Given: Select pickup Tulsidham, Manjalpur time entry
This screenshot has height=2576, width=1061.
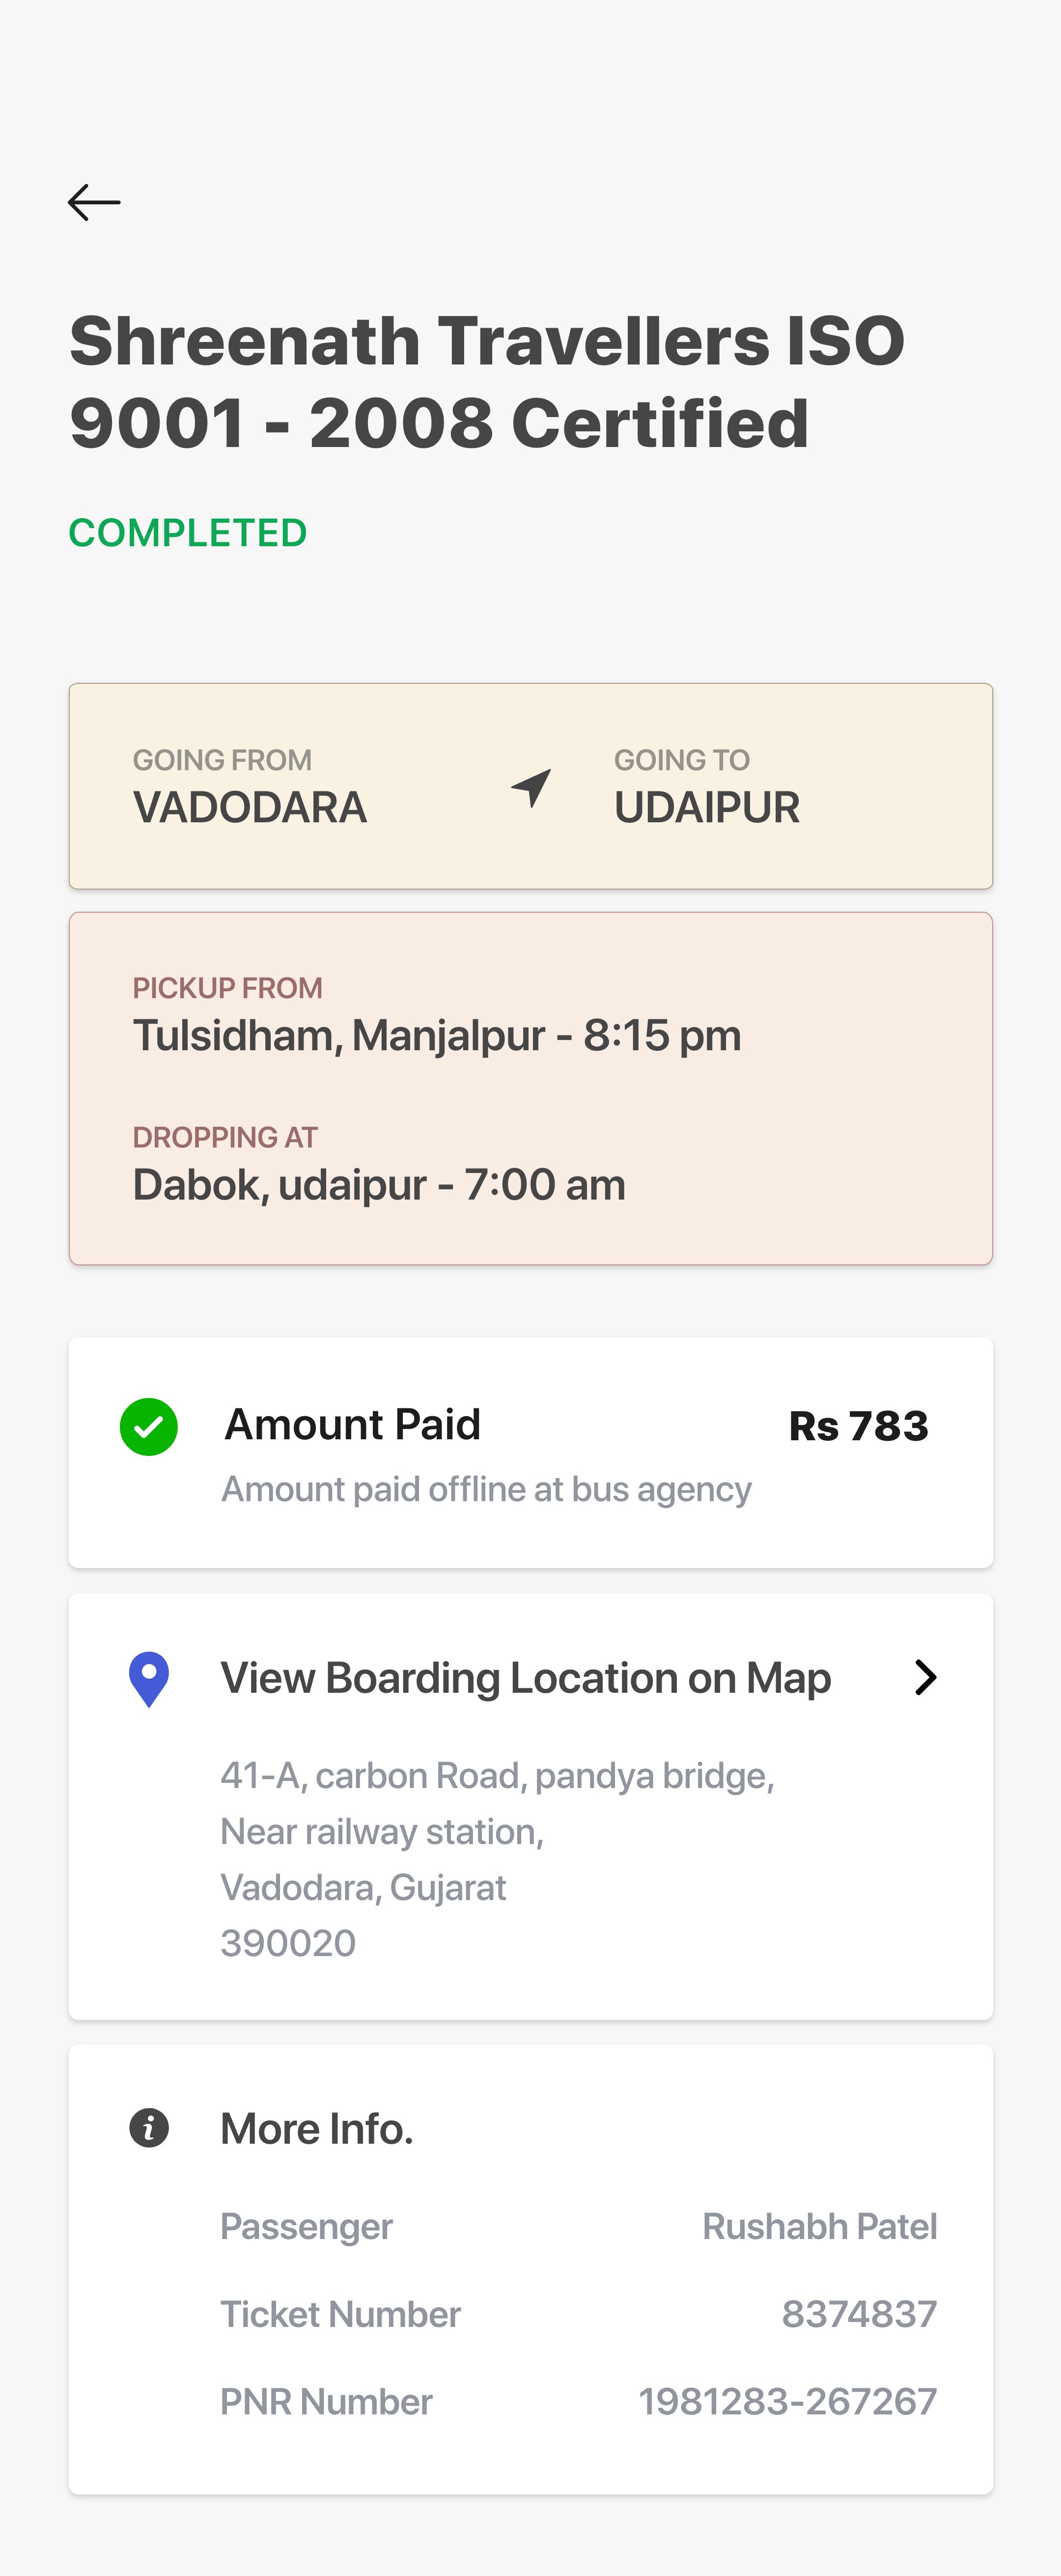Looking at the screenshot, I should coord(437,1035).
